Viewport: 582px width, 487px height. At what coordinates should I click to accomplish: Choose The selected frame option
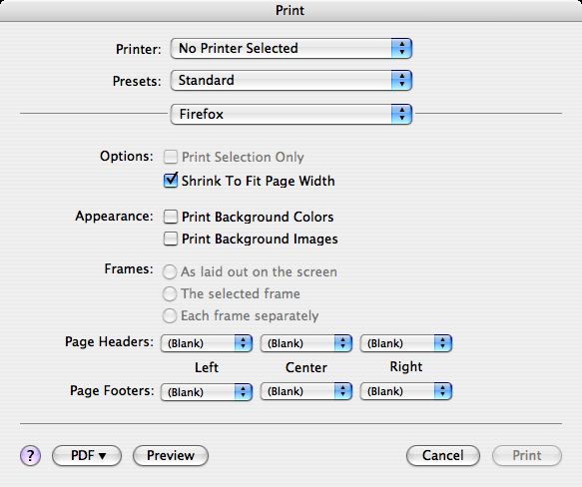(x=170, y=293)
